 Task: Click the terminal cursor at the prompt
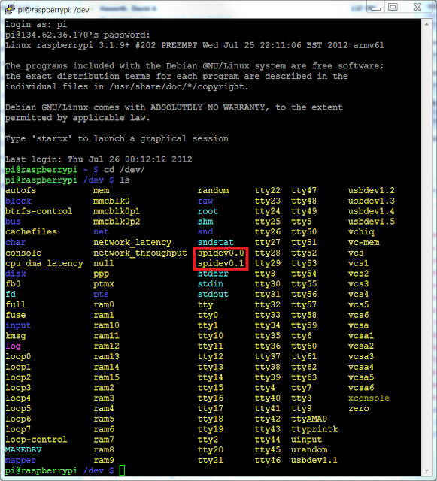click(x=122, y=470)
